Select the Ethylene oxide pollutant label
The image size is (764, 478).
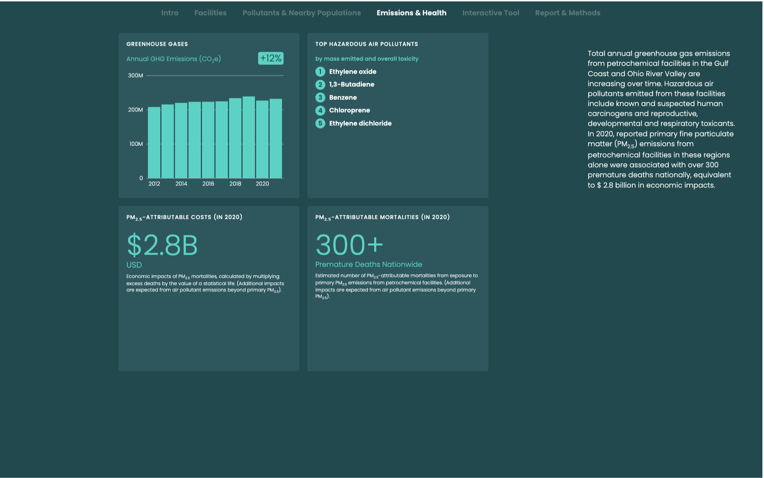(352, 72)
